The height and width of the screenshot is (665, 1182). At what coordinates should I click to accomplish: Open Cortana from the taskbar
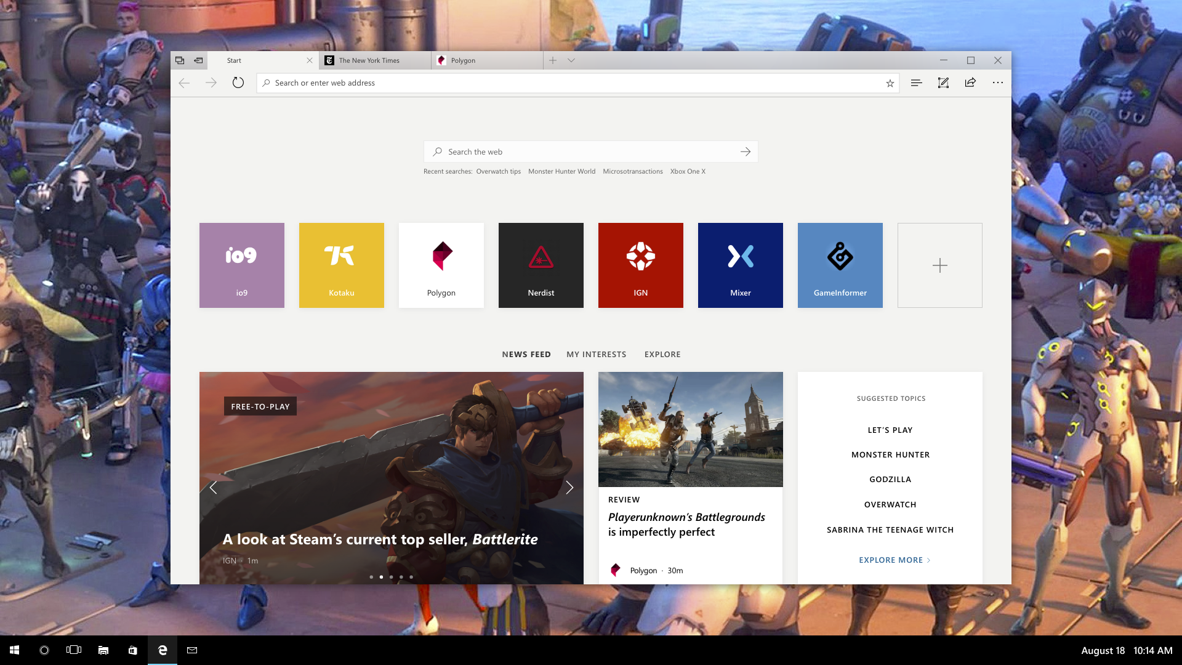click(x=44, y=650)
